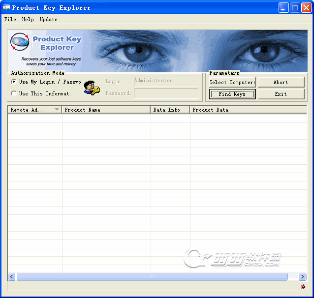Click the horizontal scrollbar thumb

(152, 276)
